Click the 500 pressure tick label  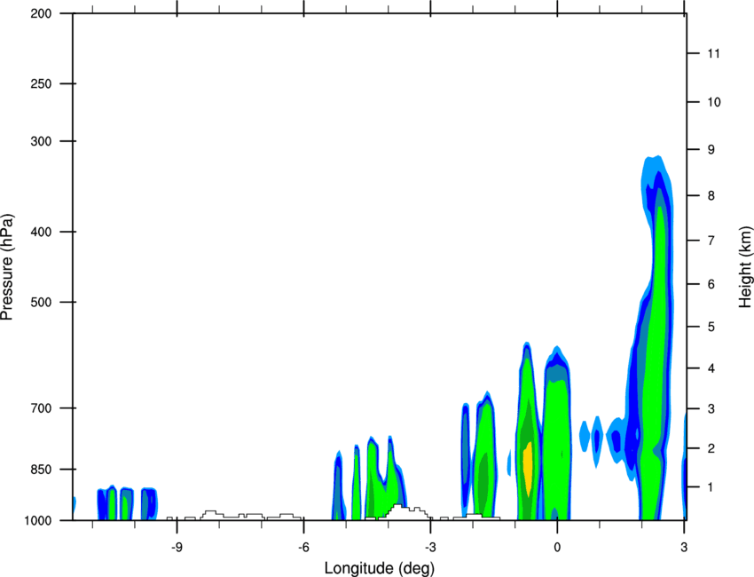click(x=41, y=302)
